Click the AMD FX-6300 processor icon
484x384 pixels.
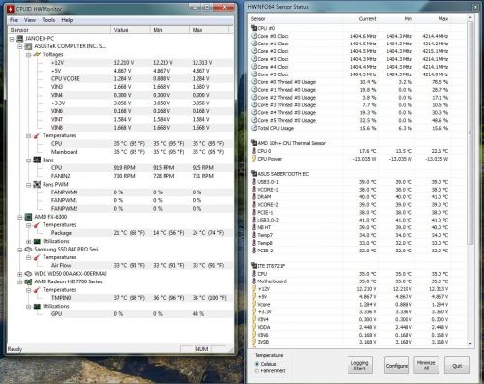pyautogui.click(x=28, y=217)
